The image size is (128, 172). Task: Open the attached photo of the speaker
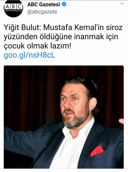click(x=64, y=117)
